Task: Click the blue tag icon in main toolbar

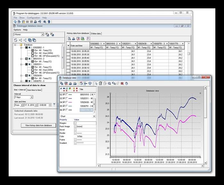Action: click(15, 22)
